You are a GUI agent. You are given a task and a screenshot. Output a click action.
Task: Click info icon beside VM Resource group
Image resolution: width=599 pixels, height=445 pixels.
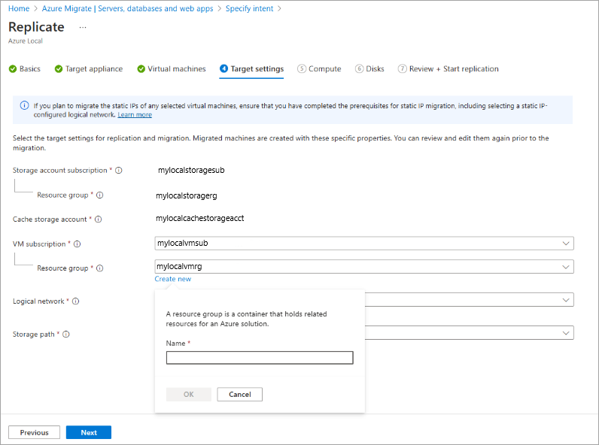(100, 268)
